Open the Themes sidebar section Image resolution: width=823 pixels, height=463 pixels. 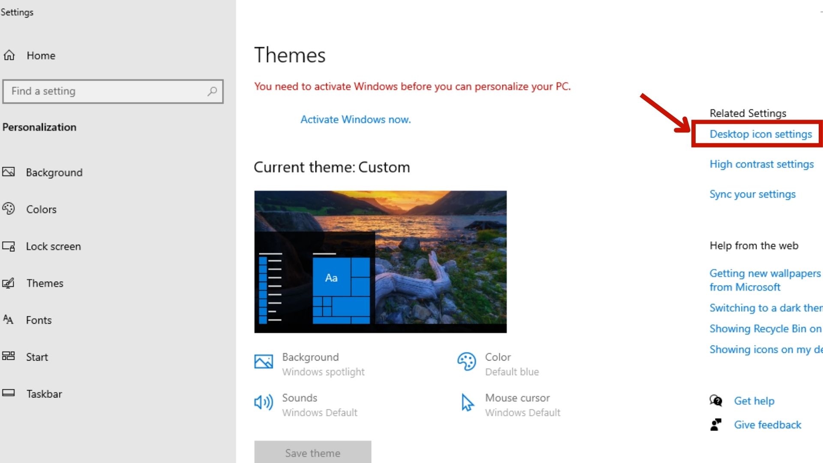[45, 283]
